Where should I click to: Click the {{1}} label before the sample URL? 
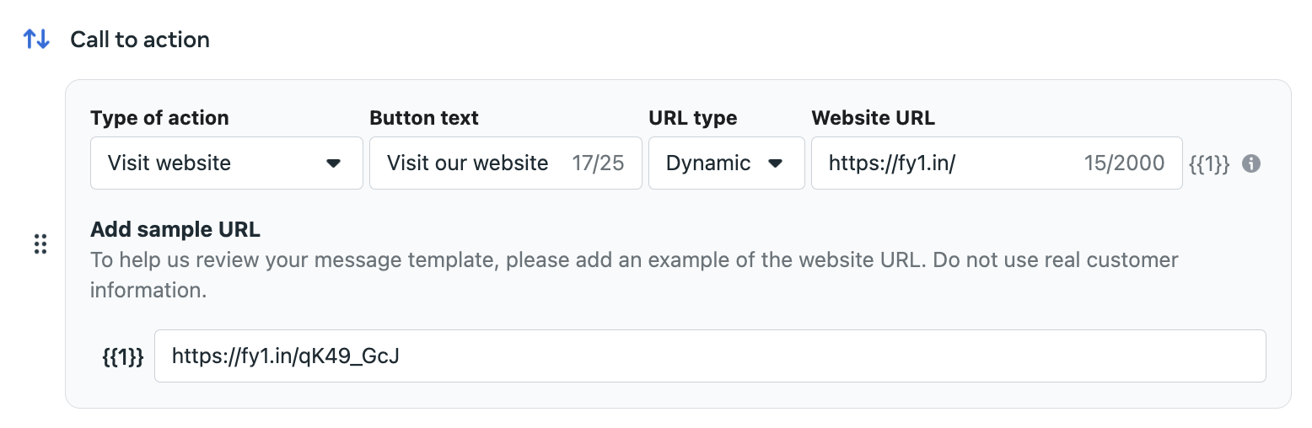pyautogui.click(x=123, y=356)
